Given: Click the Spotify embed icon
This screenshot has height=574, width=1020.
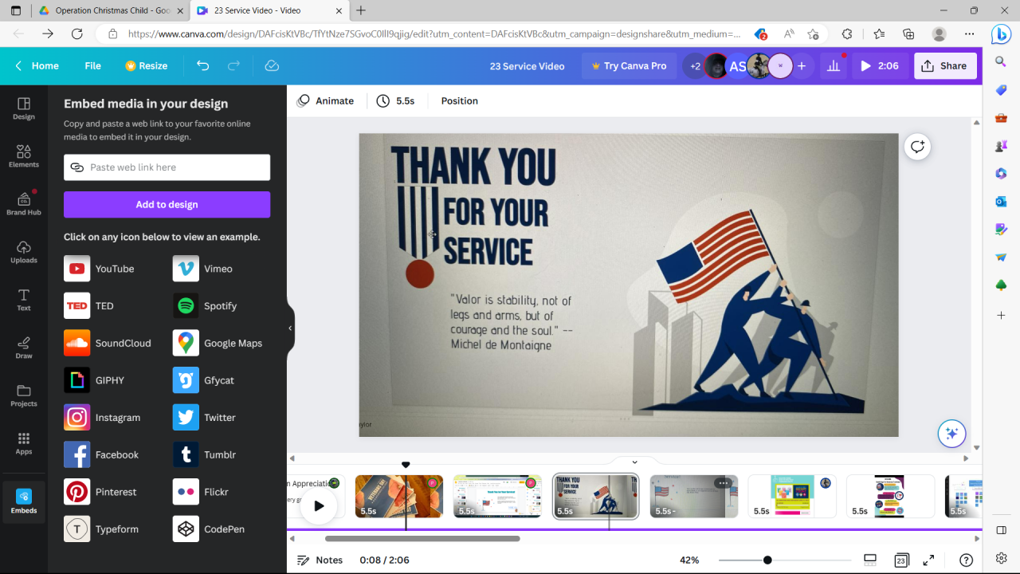Looking at the screenshot, I should pyautogui.click(x=186, y=306).
